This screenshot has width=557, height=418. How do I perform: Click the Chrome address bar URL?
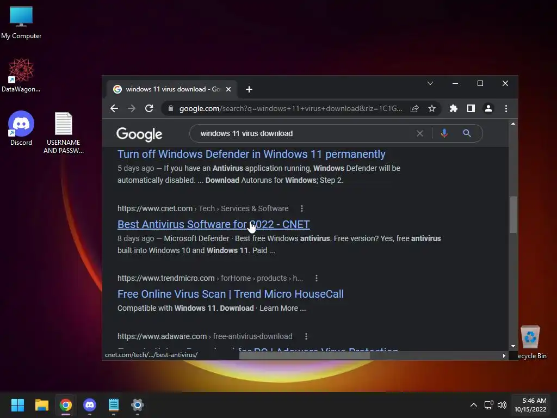(290, 108)
